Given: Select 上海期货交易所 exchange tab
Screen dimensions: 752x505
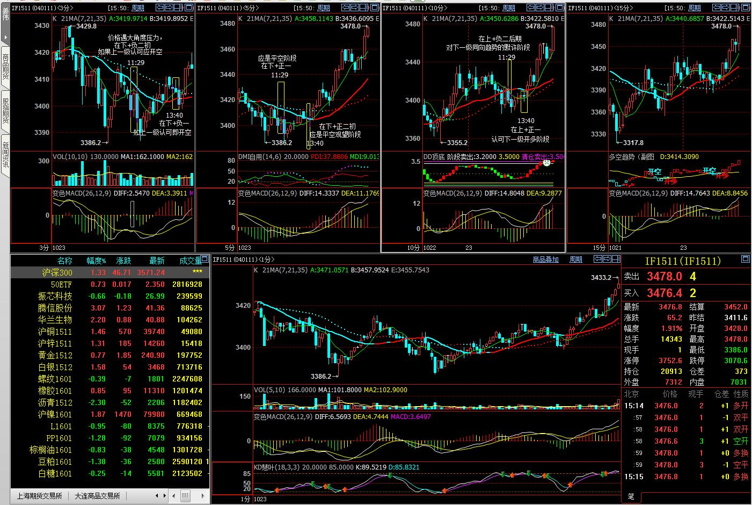Looking at the screenshot, I should [x=40, y=496].
